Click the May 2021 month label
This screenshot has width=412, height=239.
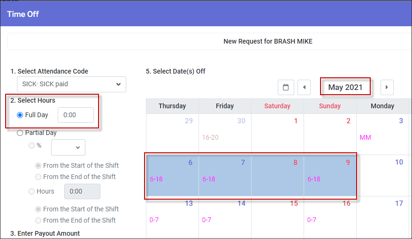tap(345, 87)
